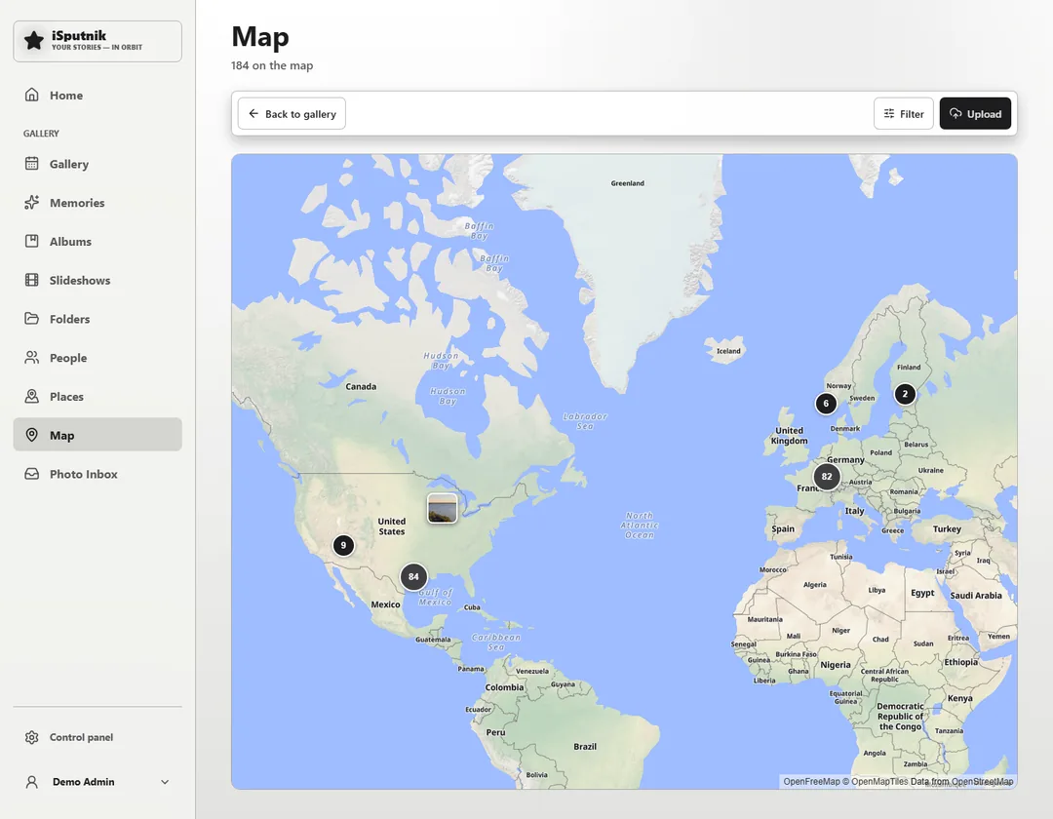Viewport: 1053px width, 819px height.
Task: Navigate to Folders
Action: pos(97,319)
